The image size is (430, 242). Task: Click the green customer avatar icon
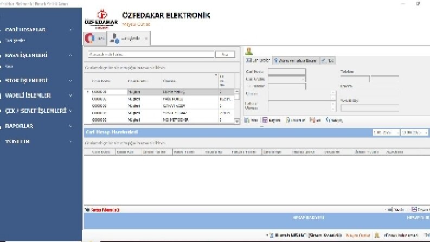pyautogui.click(x=249, y=51)
